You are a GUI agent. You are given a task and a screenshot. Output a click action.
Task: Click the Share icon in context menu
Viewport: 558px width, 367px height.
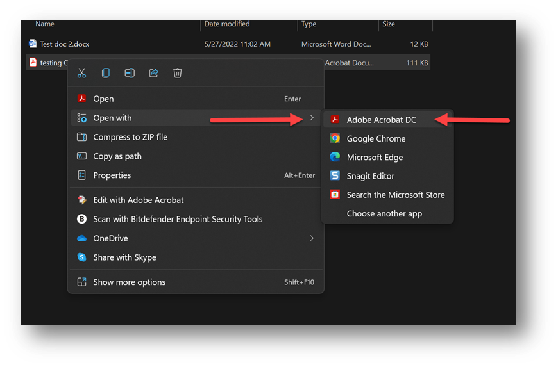click(x=154, y=73)
